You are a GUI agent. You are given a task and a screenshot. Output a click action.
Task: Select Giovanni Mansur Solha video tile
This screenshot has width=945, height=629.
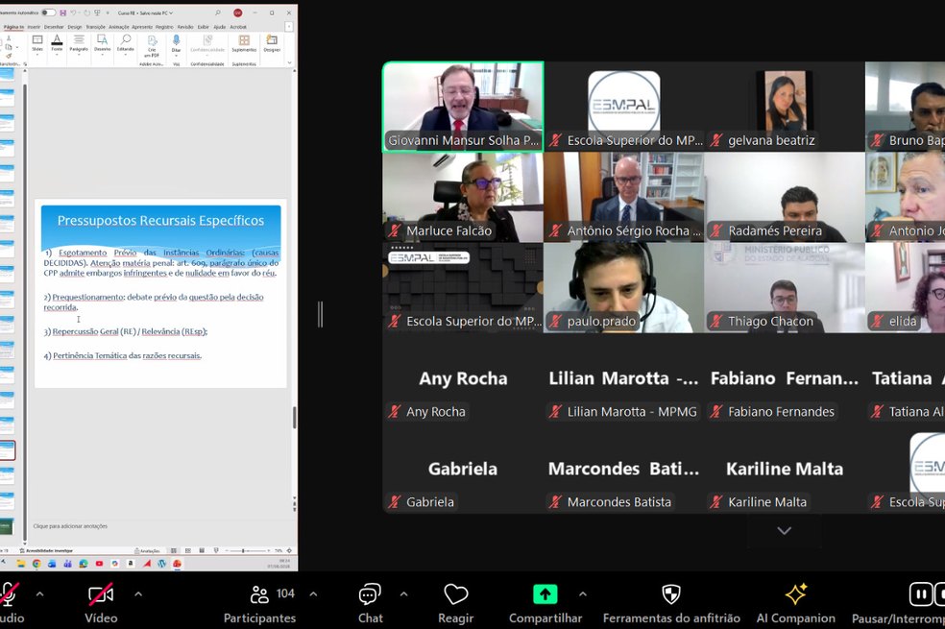pyautogui.click(x=463, y=107)
